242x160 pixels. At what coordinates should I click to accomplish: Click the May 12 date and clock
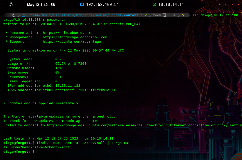pyautogui.click(x=41, y=4)
